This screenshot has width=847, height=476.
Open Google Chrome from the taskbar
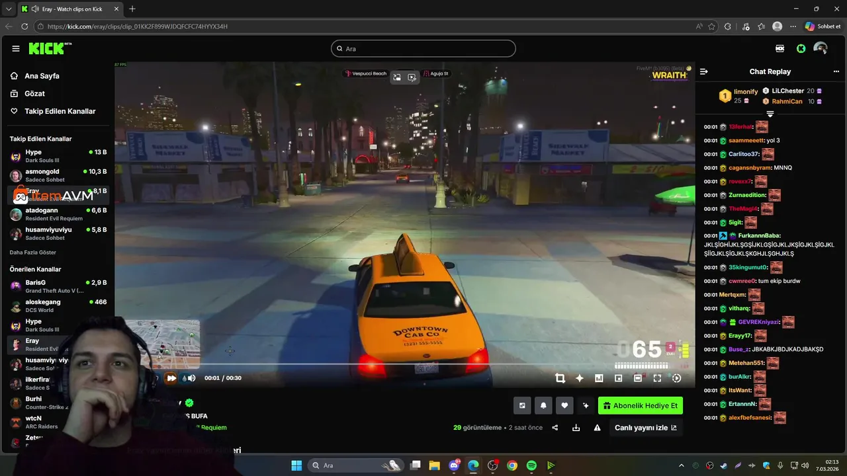pyautogui.click(x=512, y=465)
